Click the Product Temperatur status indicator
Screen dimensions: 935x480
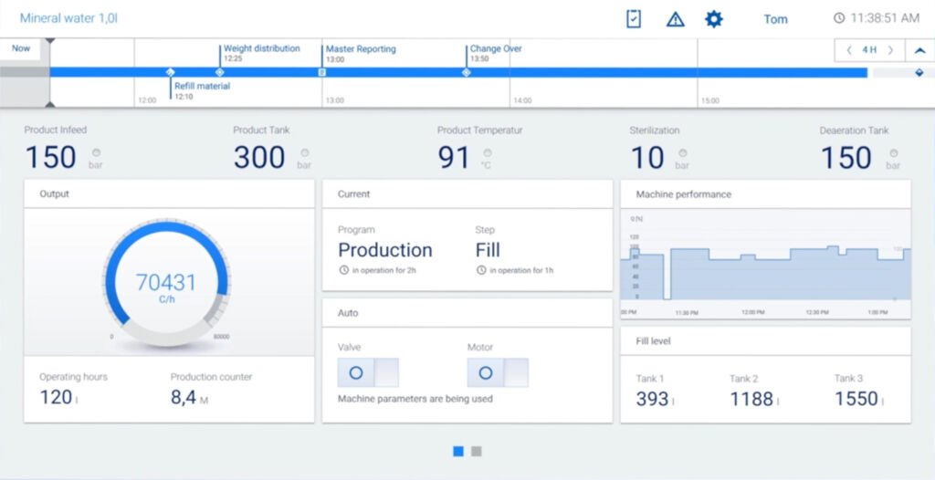tap(488, 152)
